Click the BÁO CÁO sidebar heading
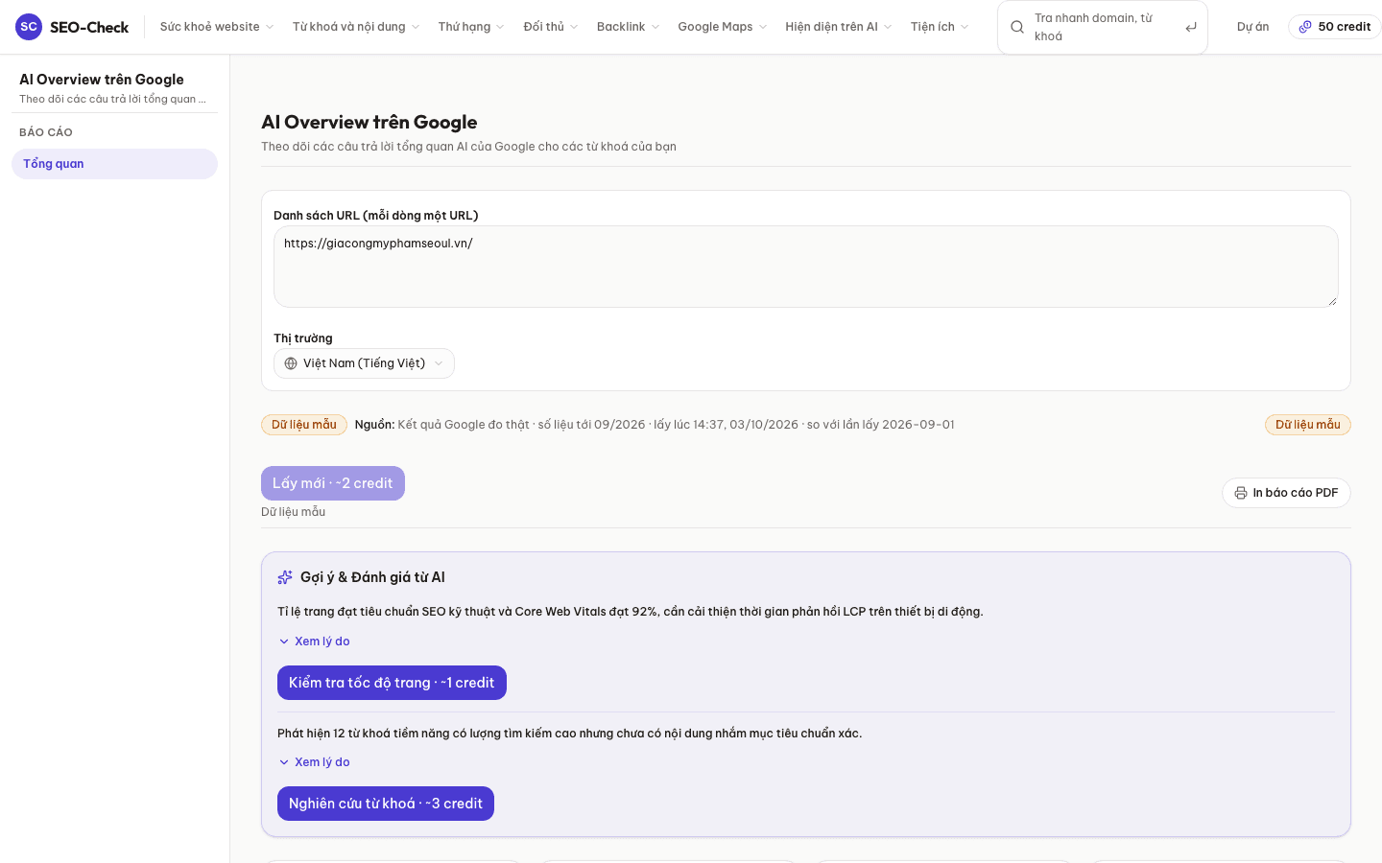The height and width of the screenshot is (863, 1382). (x=46, y=132)
